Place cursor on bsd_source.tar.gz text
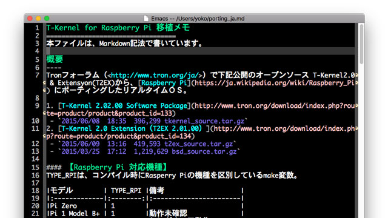388x218 pixels. 204,151
